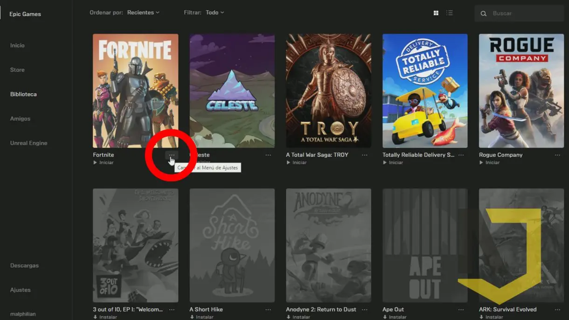Switch library to list view
The height and width of the screenshot is (320, 569).
450,13
